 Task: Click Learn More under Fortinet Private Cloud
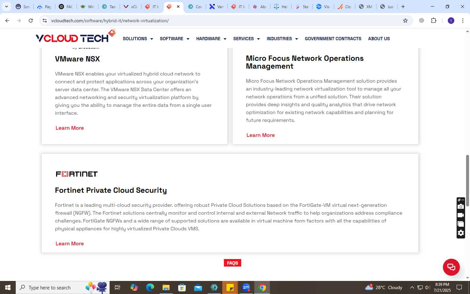70,244
